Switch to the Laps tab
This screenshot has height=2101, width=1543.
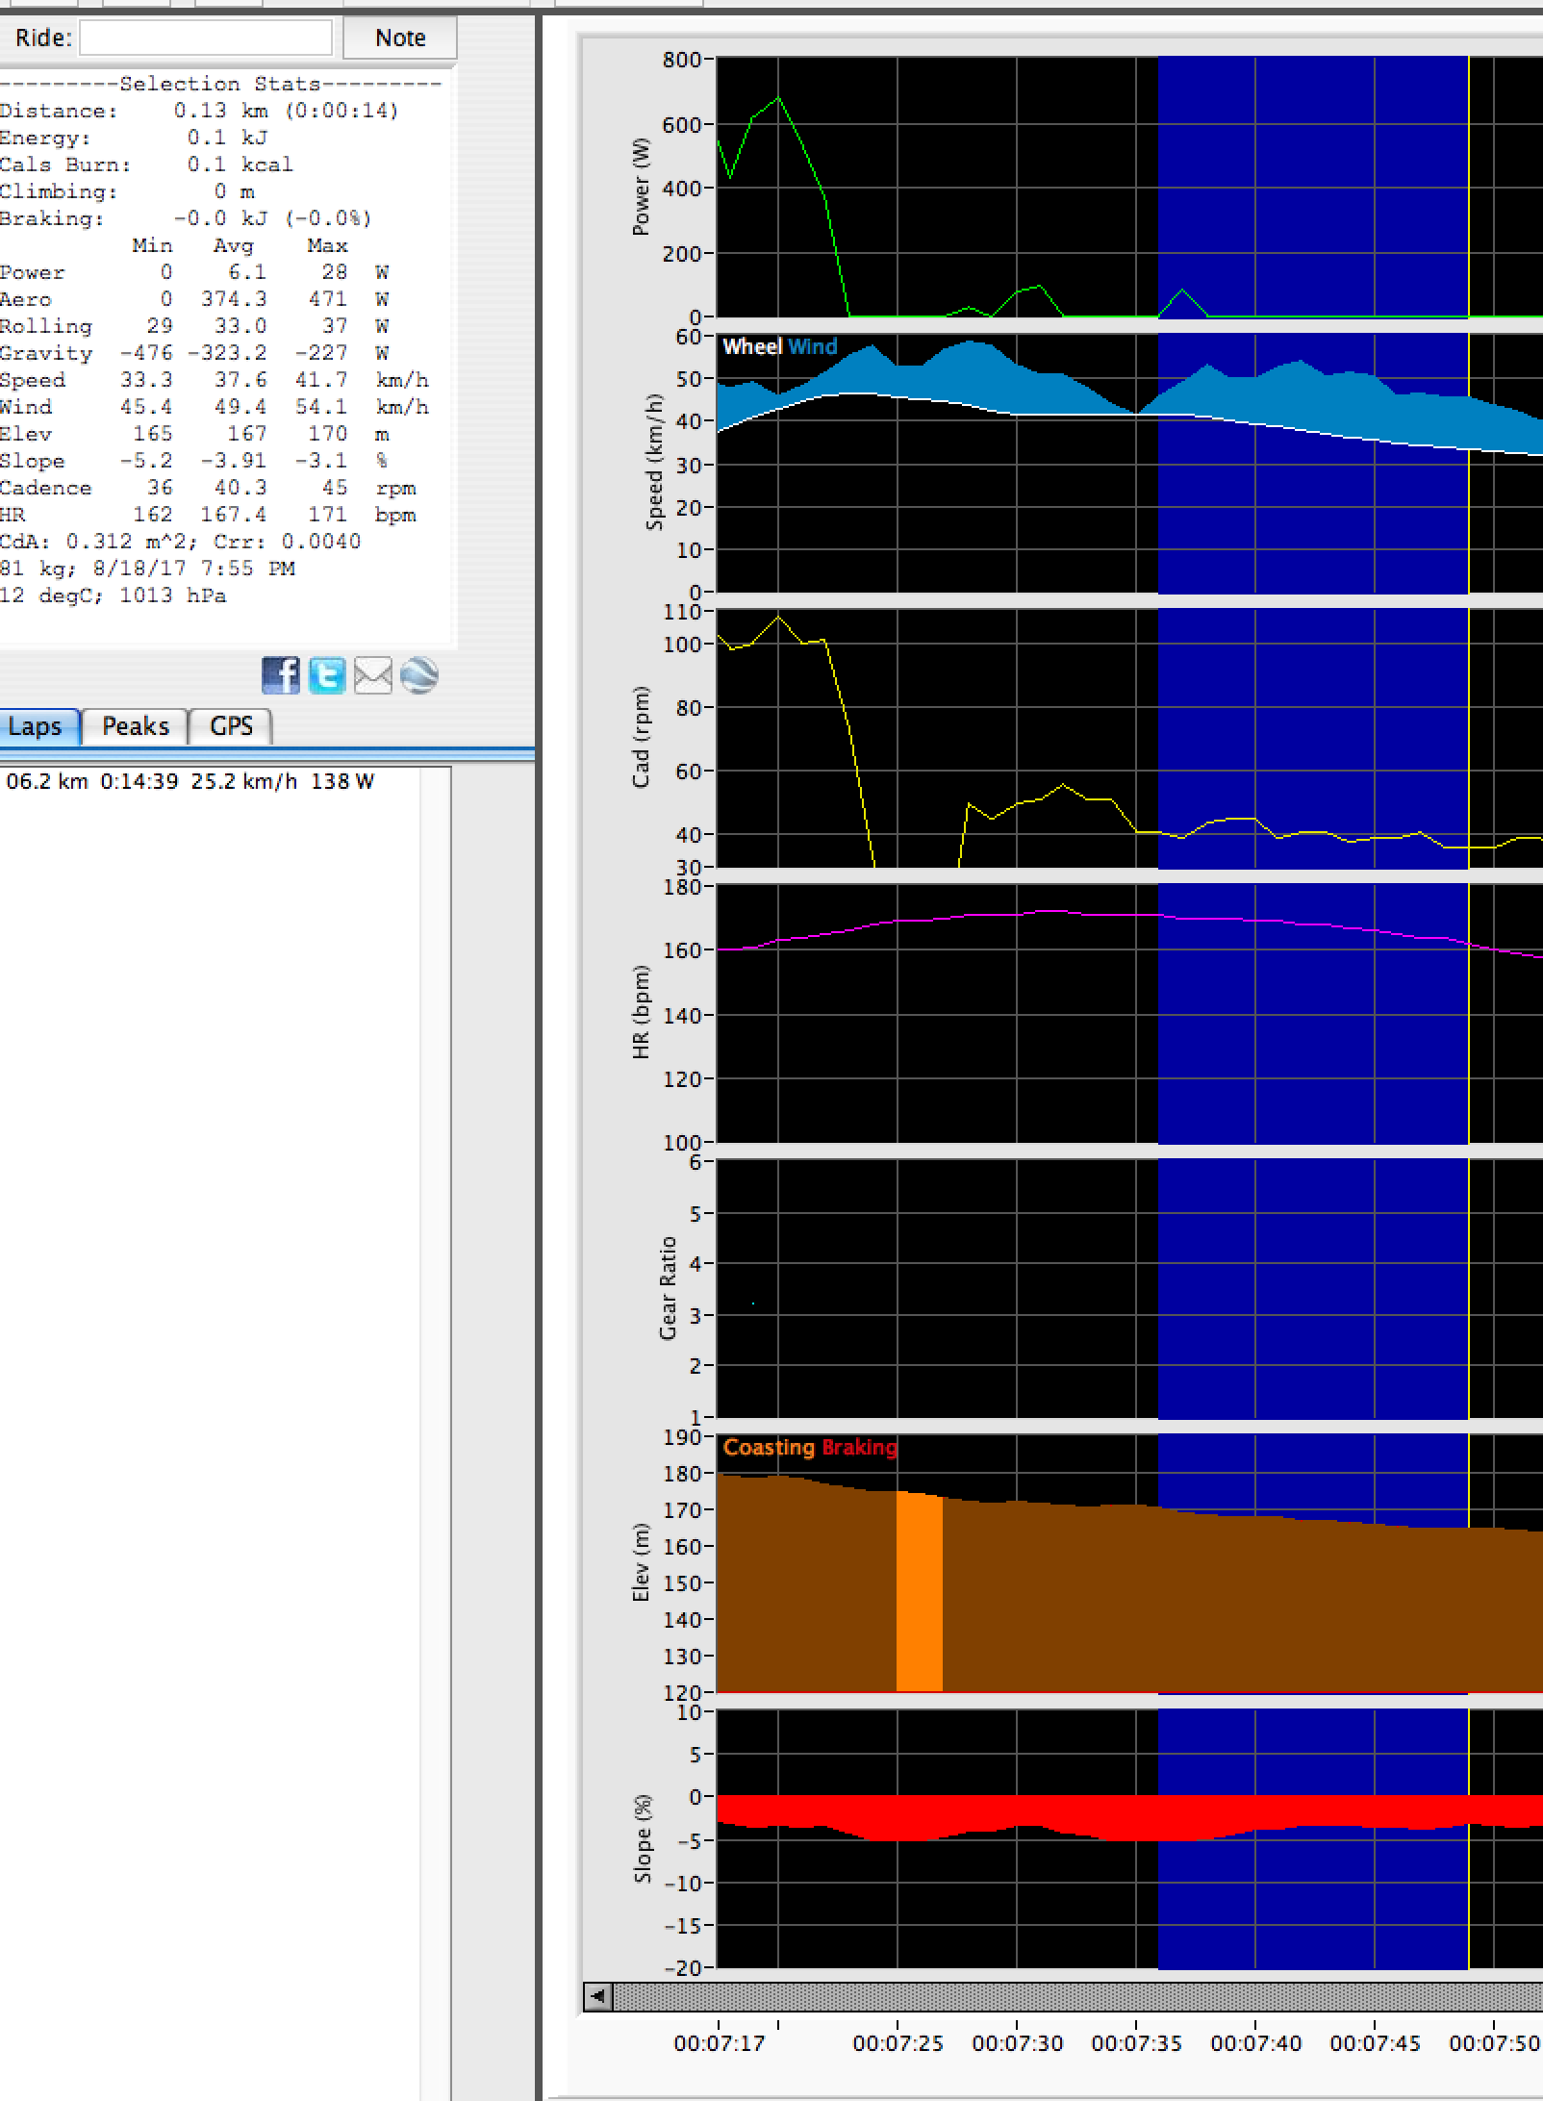coord(37,726)
